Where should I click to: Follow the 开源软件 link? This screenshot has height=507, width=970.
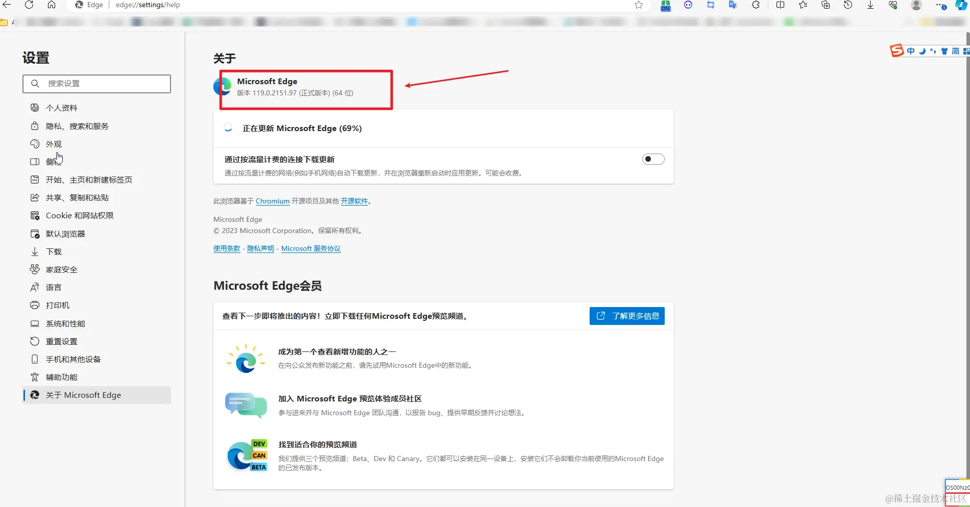coord(354,201)
